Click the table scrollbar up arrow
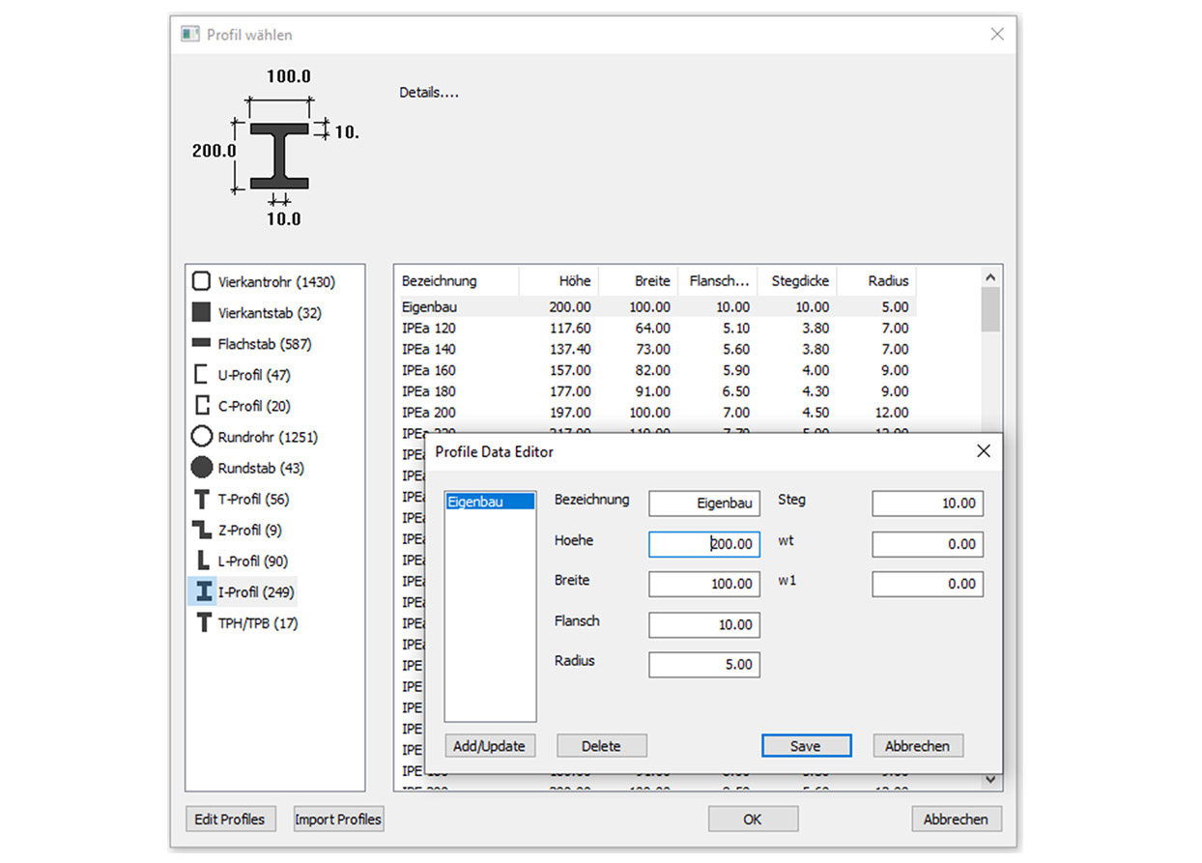 tap(990, 276)
